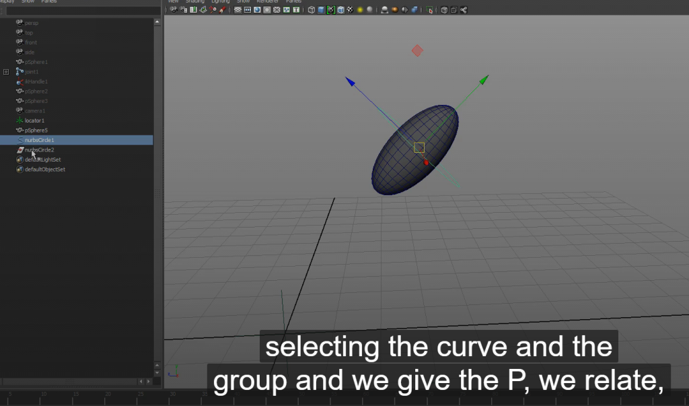Toggle the Gate Mask icon
The width and height of the screenshot is (689, 406).
[266, 9]
